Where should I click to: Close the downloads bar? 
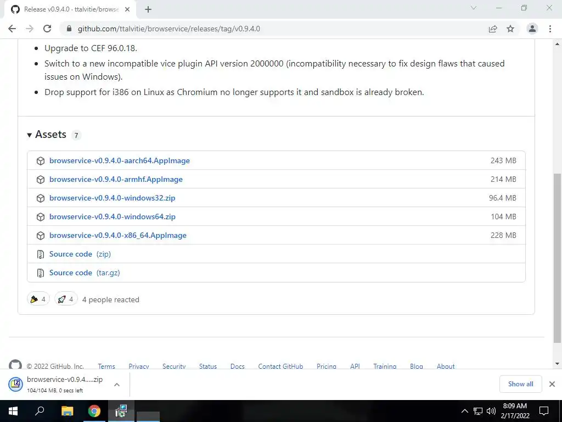552,384
